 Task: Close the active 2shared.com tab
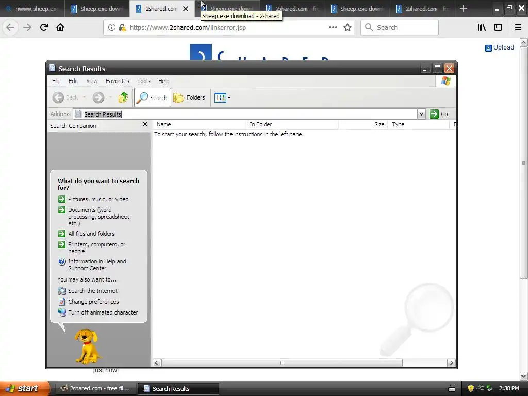pyautogui.click(x=186, y=9)
